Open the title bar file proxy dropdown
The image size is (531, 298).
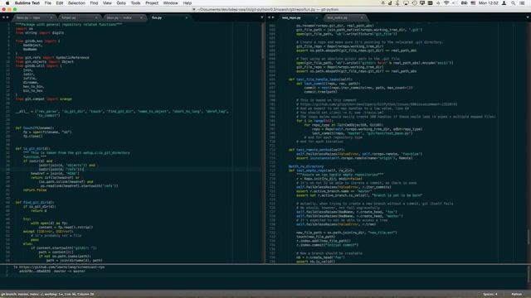[x=194, y=9]
